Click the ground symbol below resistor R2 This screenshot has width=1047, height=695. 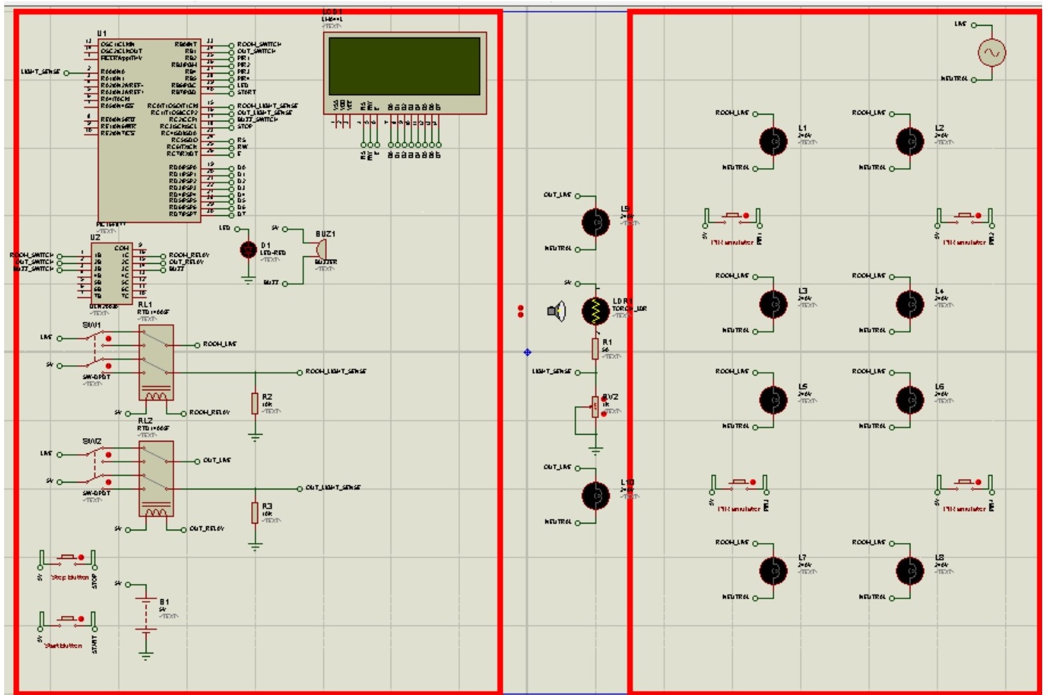255,437
